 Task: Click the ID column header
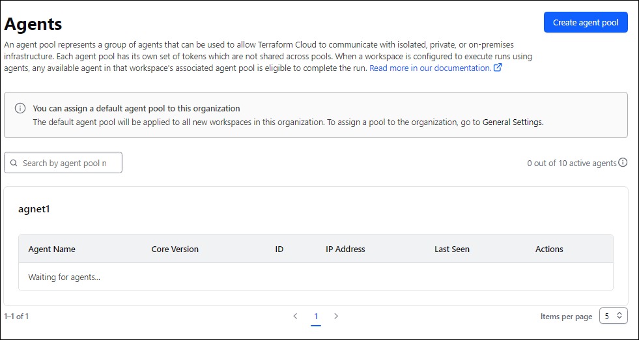(279, 249)
